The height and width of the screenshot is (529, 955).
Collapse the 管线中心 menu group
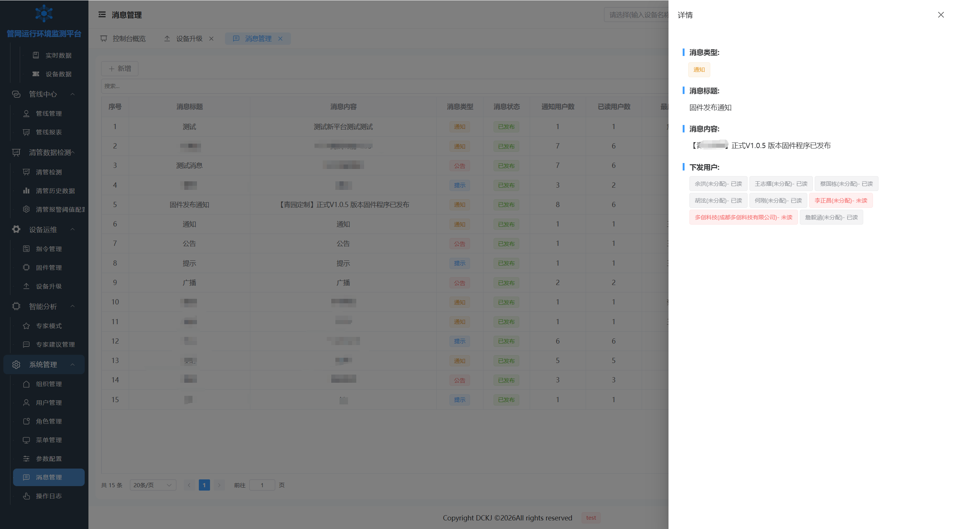point(73,94)
